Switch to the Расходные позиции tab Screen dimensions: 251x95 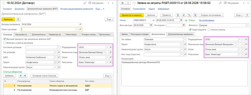[140, 34]
